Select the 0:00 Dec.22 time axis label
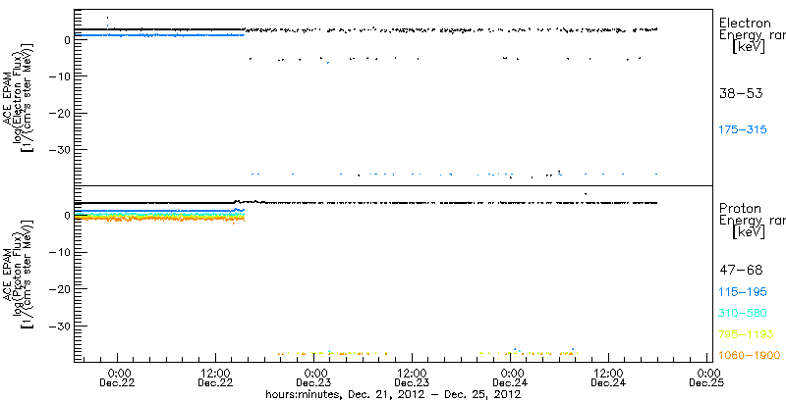This screenshot has width=786, height=402. (117, 377)
